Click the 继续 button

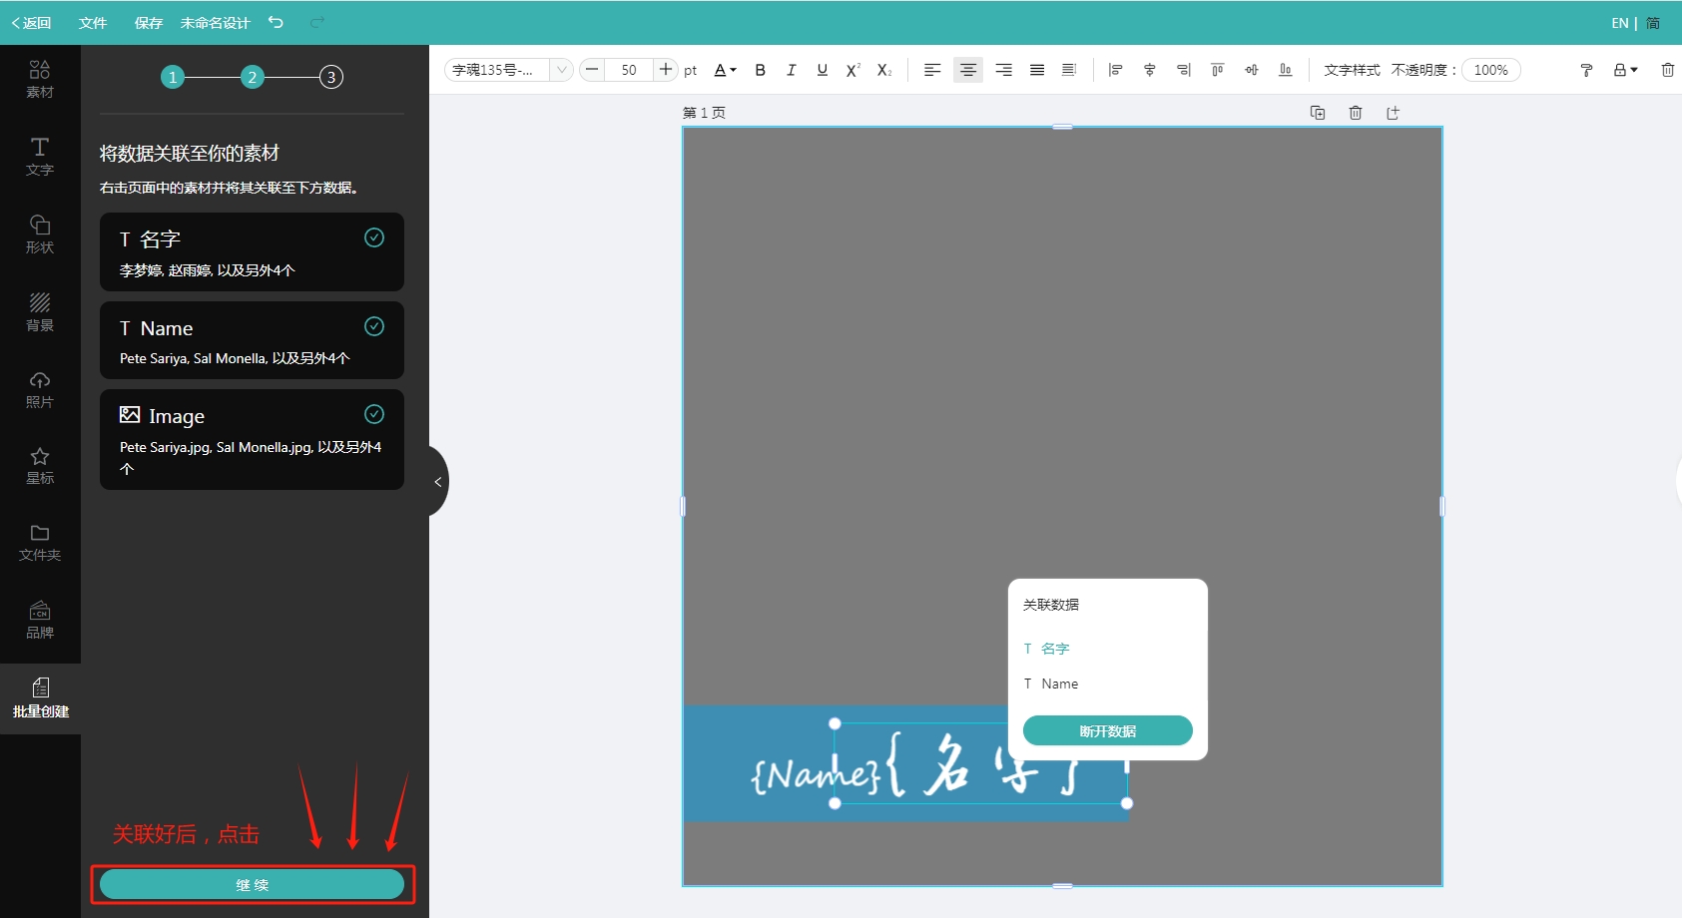[252, 884]
